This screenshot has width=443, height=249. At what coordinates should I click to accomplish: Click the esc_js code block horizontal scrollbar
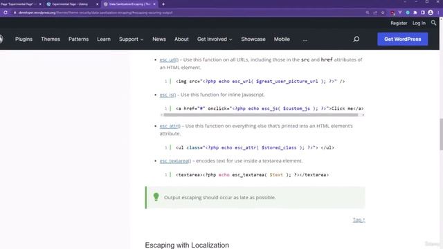click(x=261, y=115)
